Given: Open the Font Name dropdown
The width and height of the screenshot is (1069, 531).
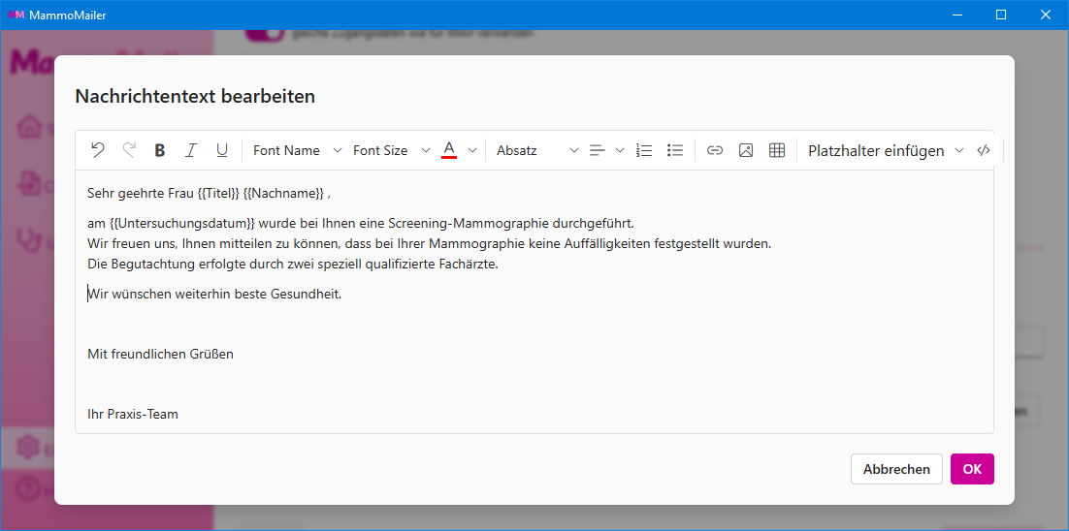Looking at the screenshot, I should pos(297,150).
